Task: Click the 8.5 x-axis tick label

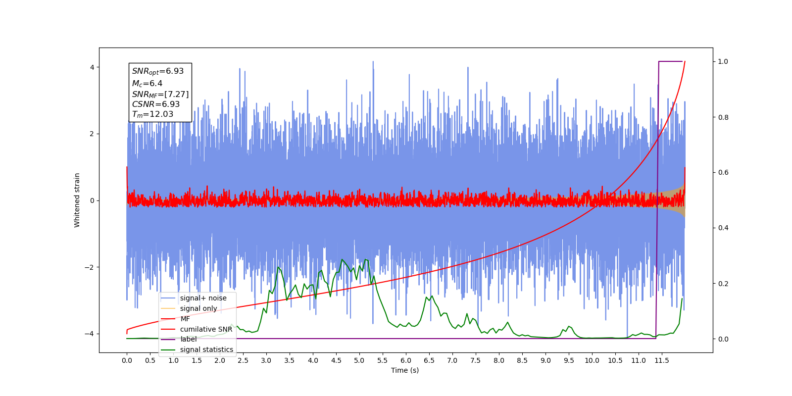Action: (522, 360)
